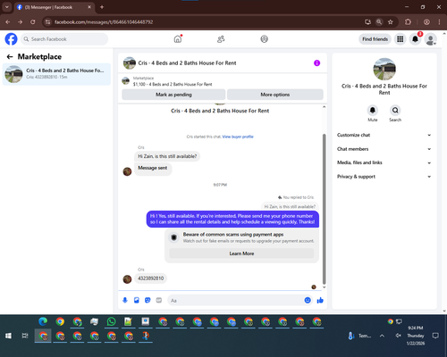This screenshot has width=447, height=357.
Task: Show hidden system tray icons
Action: pos(382,336)
